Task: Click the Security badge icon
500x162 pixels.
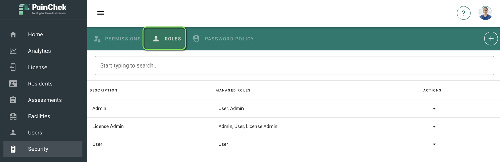Action: pyautogui.click(x=13, y=149)
